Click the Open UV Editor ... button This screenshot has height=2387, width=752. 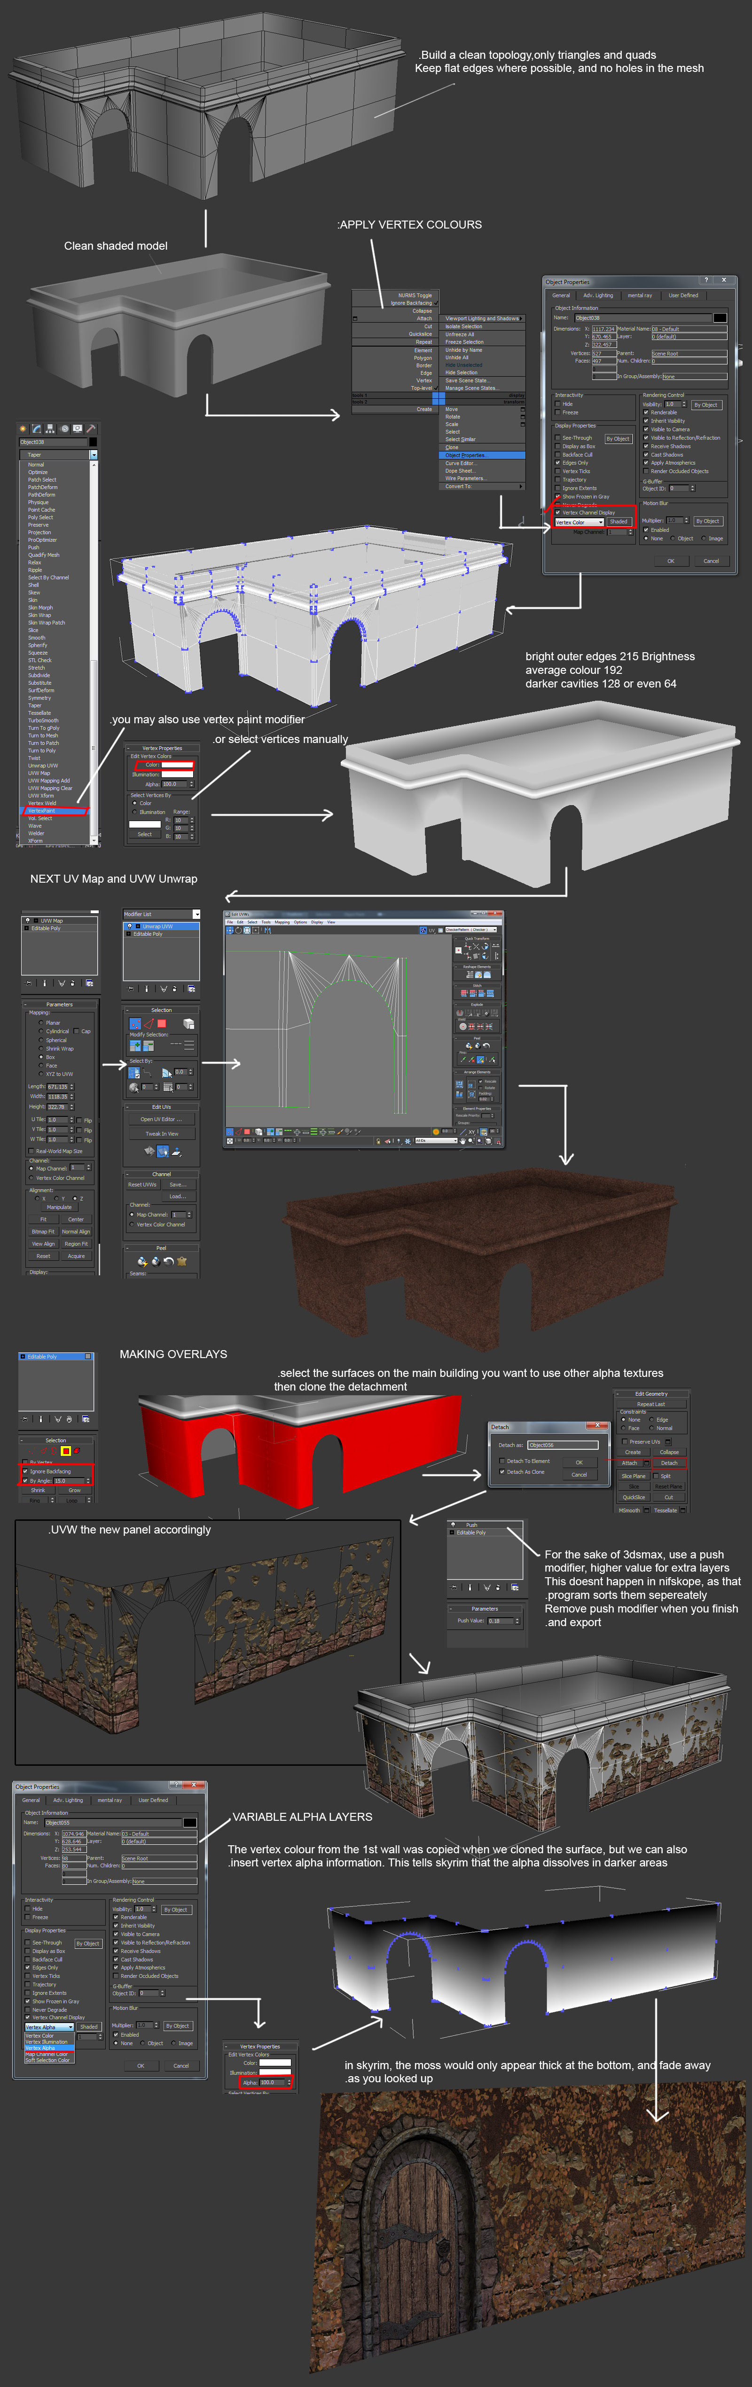coord(161,1119)
